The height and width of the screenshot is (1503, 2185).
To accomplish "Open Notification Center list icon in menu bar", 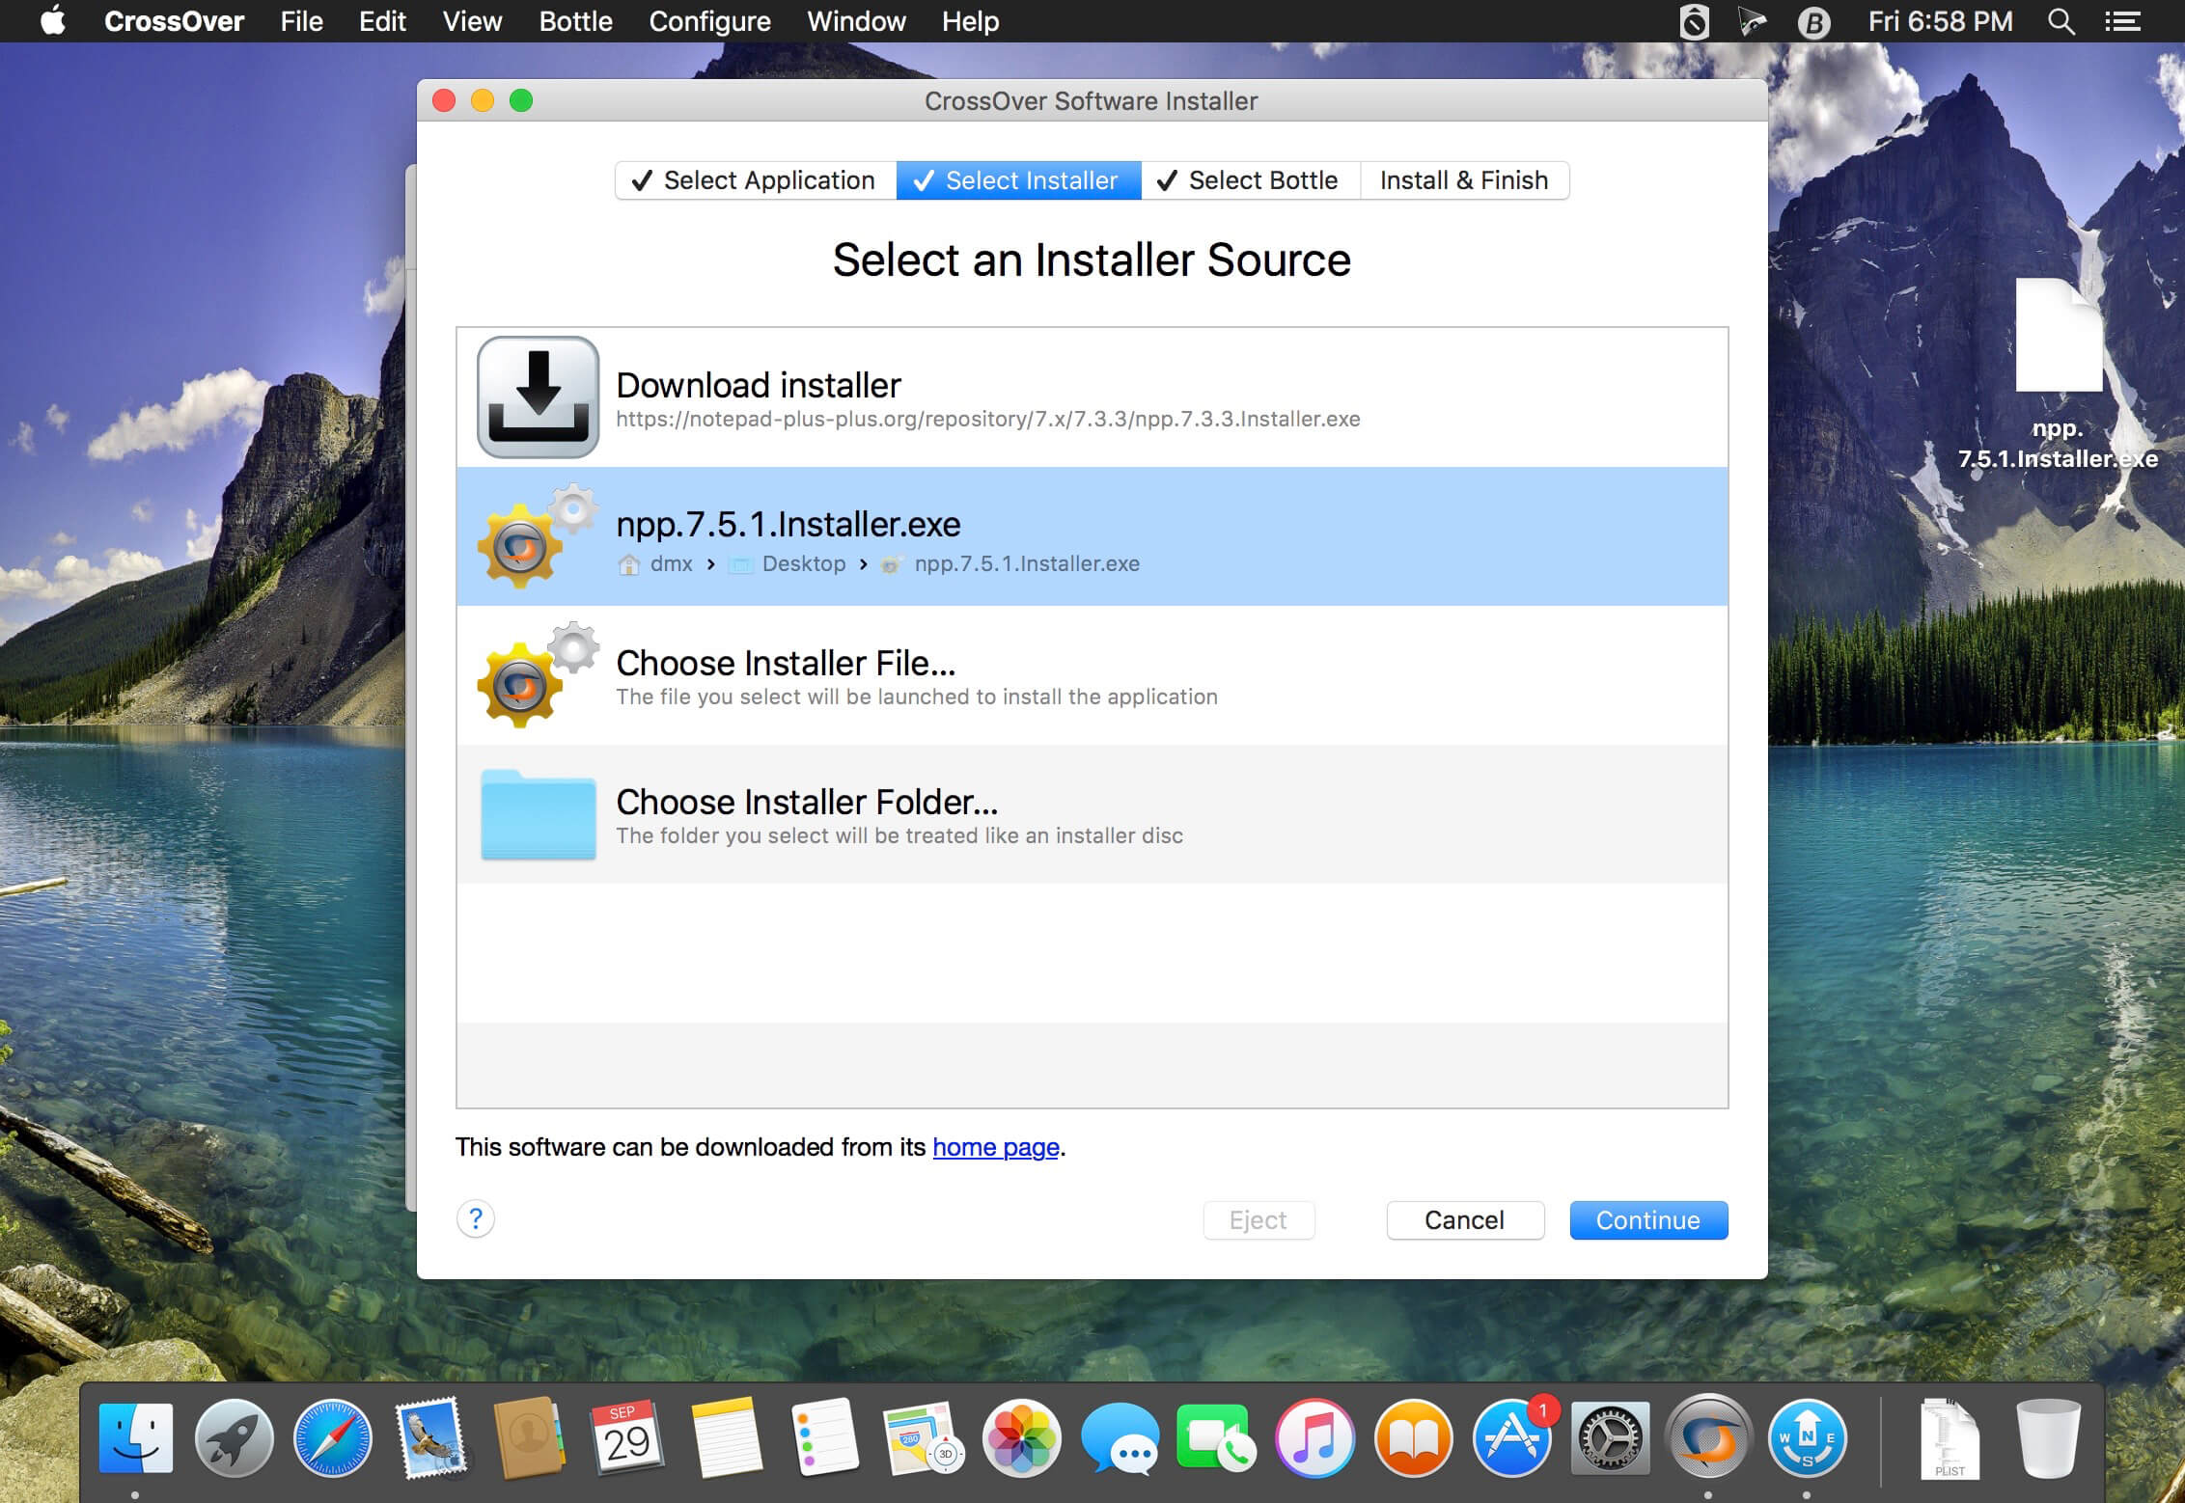I will tap(2123, 21).
